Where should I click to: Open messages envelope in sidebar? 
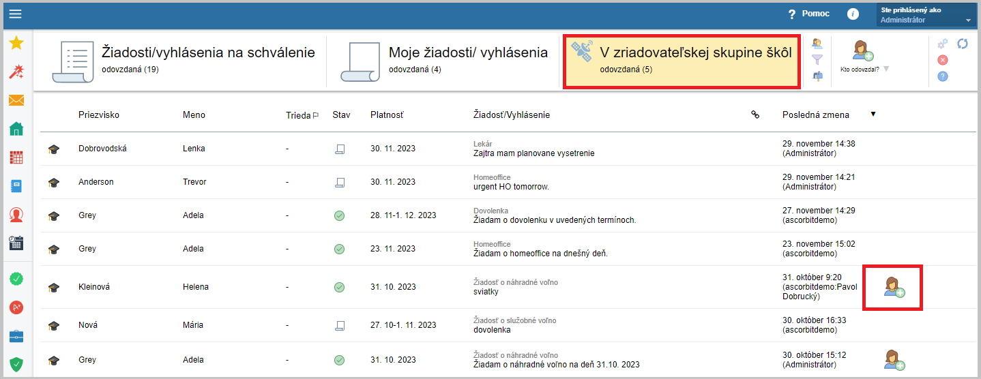(16, 100)
